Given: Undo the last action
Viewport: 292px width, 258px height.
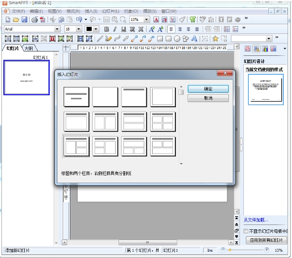Looking at the screenshot, I should [79, 19].
